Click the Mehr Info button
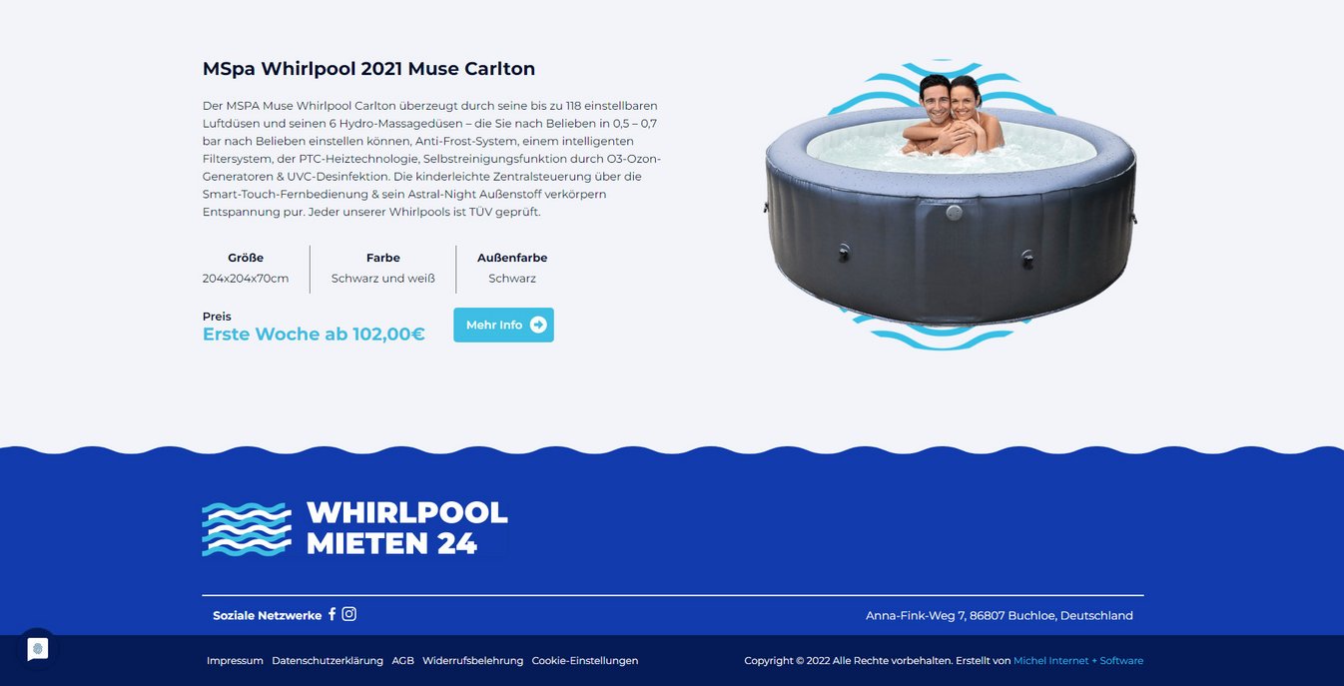The height and width of the screenshot is (686, 1344). coord(503,325)
